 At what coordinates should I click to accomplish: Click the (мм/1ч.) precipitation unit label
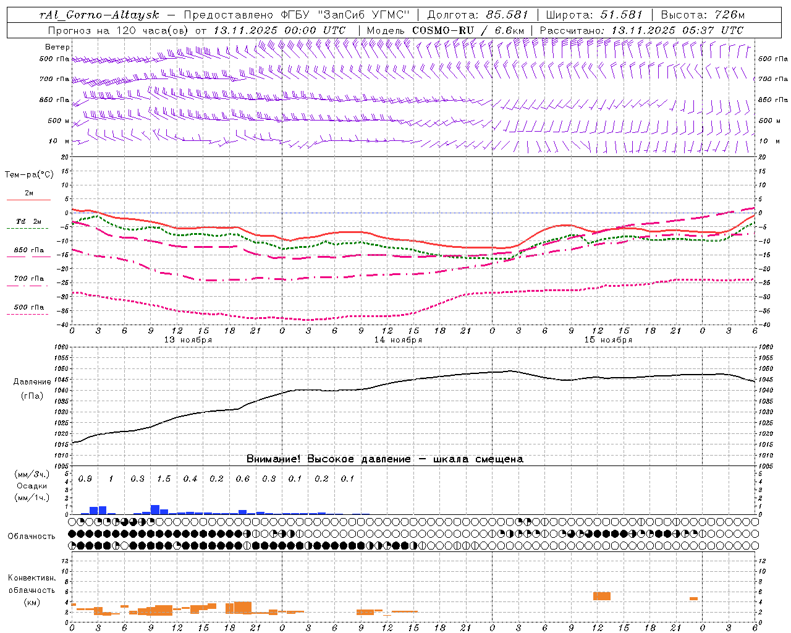pos(32,497)
